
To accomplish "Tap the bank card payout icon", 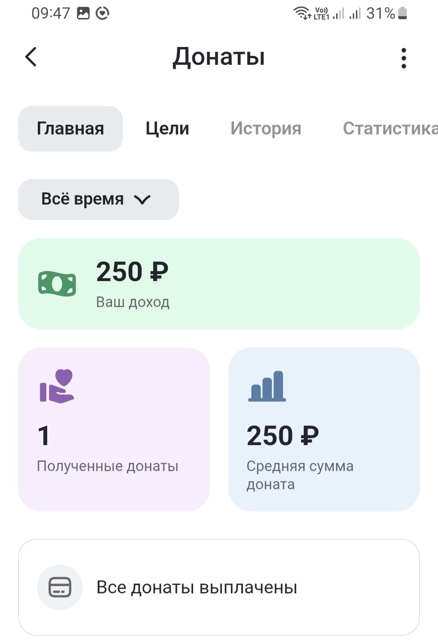I will (59, 587).
